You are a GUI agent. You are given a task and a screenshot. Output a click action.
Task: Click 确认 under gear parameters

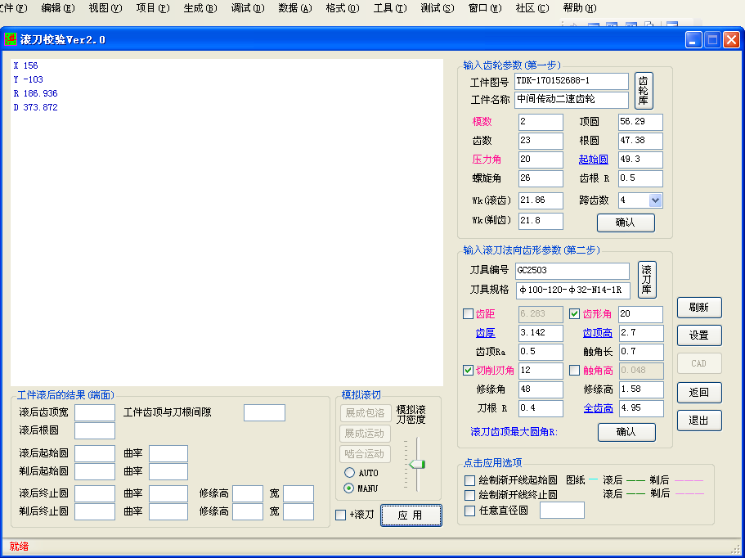pos(626,223)
